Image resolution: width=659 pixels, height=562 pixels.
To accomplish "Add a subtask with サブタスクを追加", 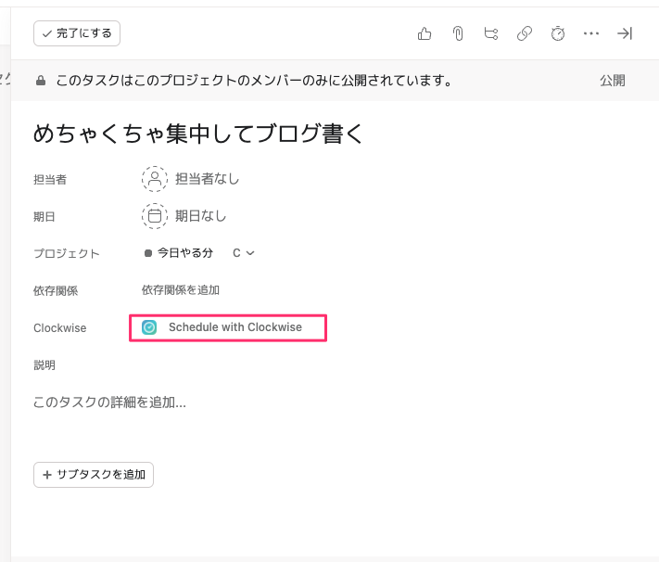I will click(x=94, y=475).
